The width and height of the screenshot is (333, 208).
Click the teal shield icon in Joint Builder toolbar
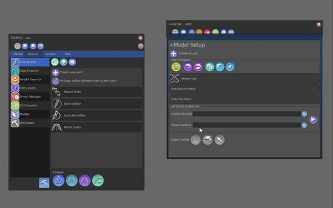63,62
